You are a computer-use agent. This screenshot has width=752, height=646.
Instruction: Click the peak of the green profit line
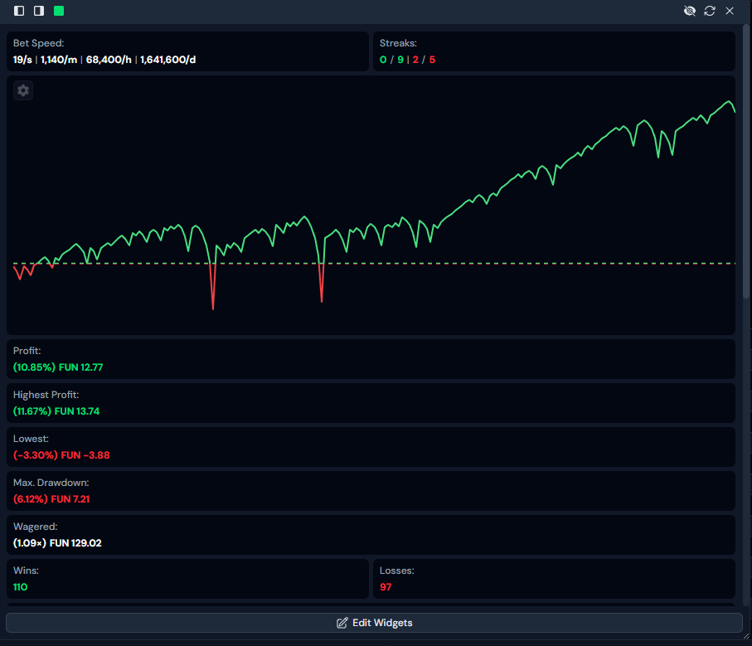(730, 101)
